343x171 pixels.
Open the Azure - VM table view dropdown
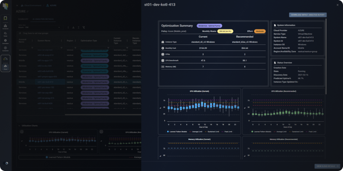tap(39, 27)
